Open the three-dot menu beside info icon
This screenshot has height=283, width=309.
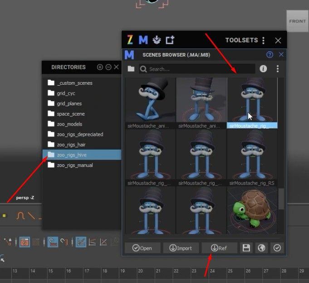pyautogui.click(x=278, y=69)
